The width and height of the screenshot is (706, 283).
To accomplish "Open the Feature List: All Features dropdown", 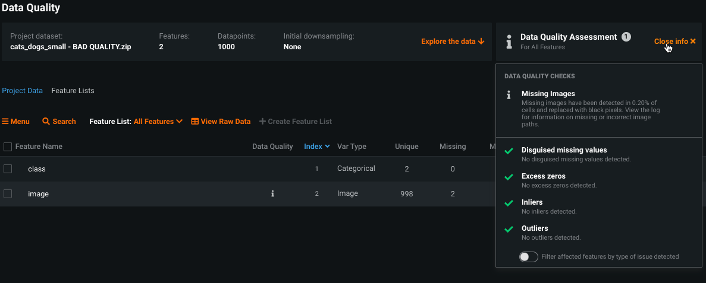I will (x=158, y=122).
